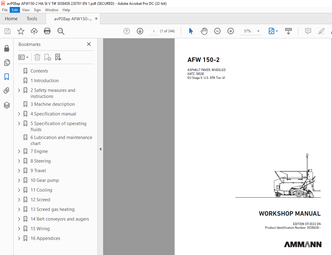
Task: Open 12 Screed bookmark label
Action: (x=40, y=199)
